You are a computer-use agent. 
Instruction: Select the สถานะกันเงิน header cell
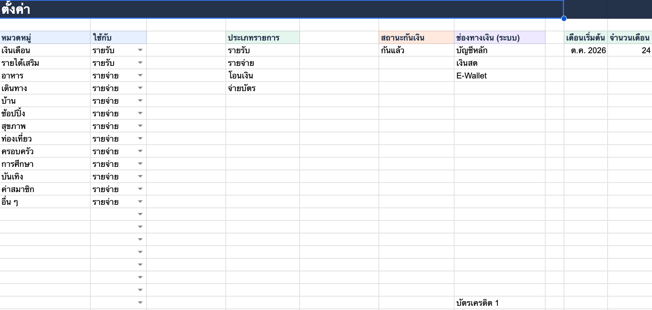416,38
